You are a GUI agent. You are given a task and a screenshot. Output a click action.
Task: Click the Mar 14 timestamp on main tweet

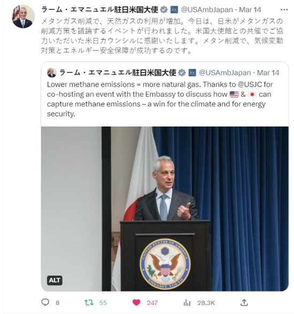[250, 10]
